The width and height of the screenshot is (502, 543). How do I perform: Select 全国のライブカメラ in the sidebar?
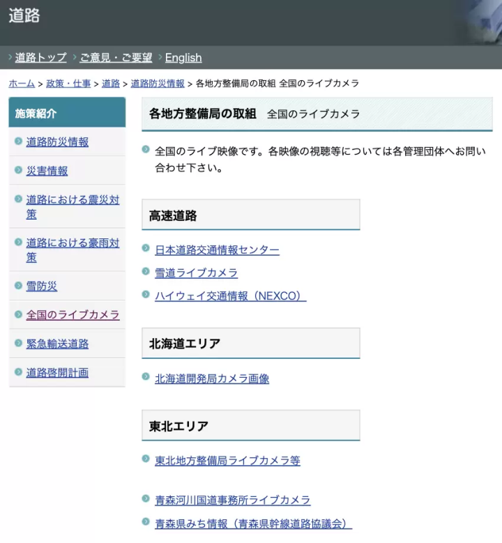[73, 315]
